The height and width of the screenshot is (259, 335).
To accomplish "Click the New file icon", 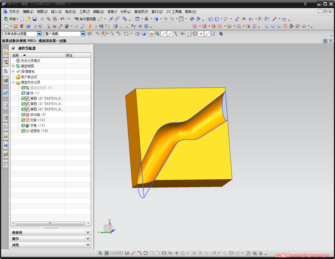I will (22, 19).
